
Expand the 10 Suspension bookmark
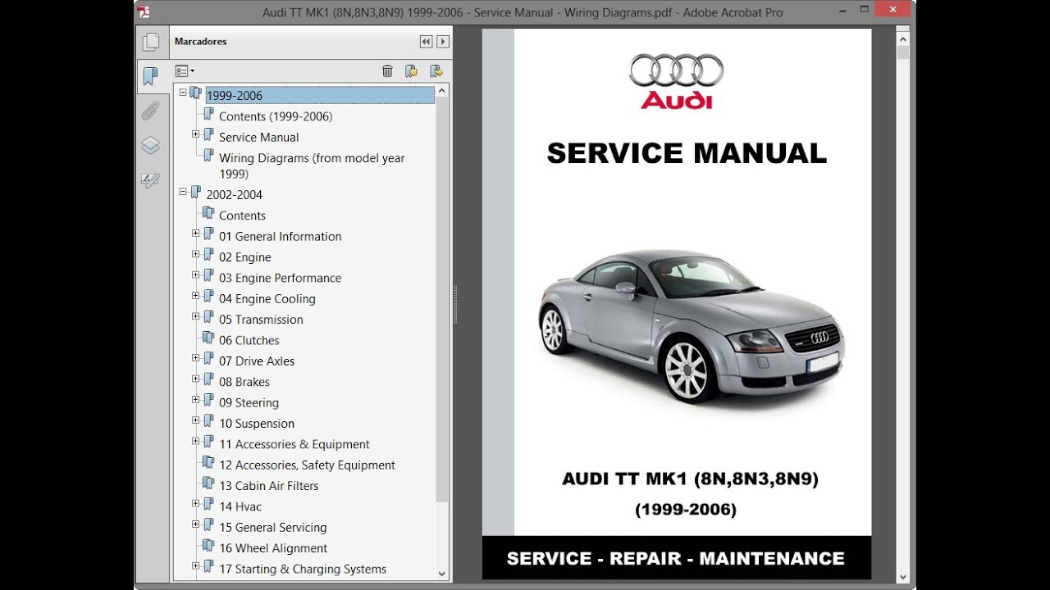(x=196, y=420)
